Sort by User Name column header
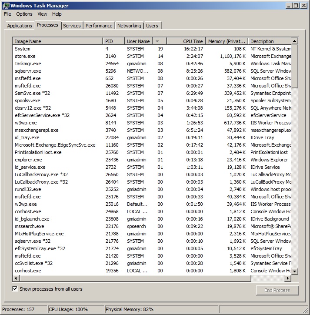This screenshot has height=315, width=310. pos(138,41)
